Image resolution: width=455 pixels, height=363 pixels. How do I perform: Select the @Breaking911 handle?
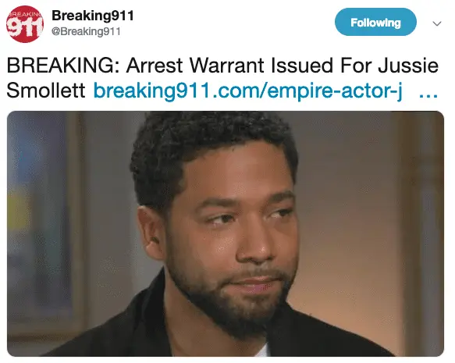pyautogui.click(x=86, y=31)
